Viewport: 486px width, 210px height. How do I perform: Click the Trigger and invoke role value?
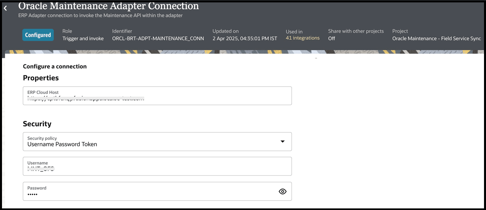(83, 39)
